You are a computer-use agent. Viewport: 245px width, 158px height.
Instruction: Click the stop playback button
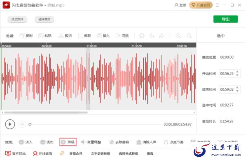tap(22, 124)
